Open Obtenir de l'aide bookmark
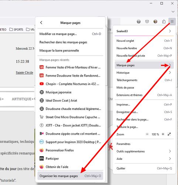The width and height of the screenshot is (178, 185). 70,167
